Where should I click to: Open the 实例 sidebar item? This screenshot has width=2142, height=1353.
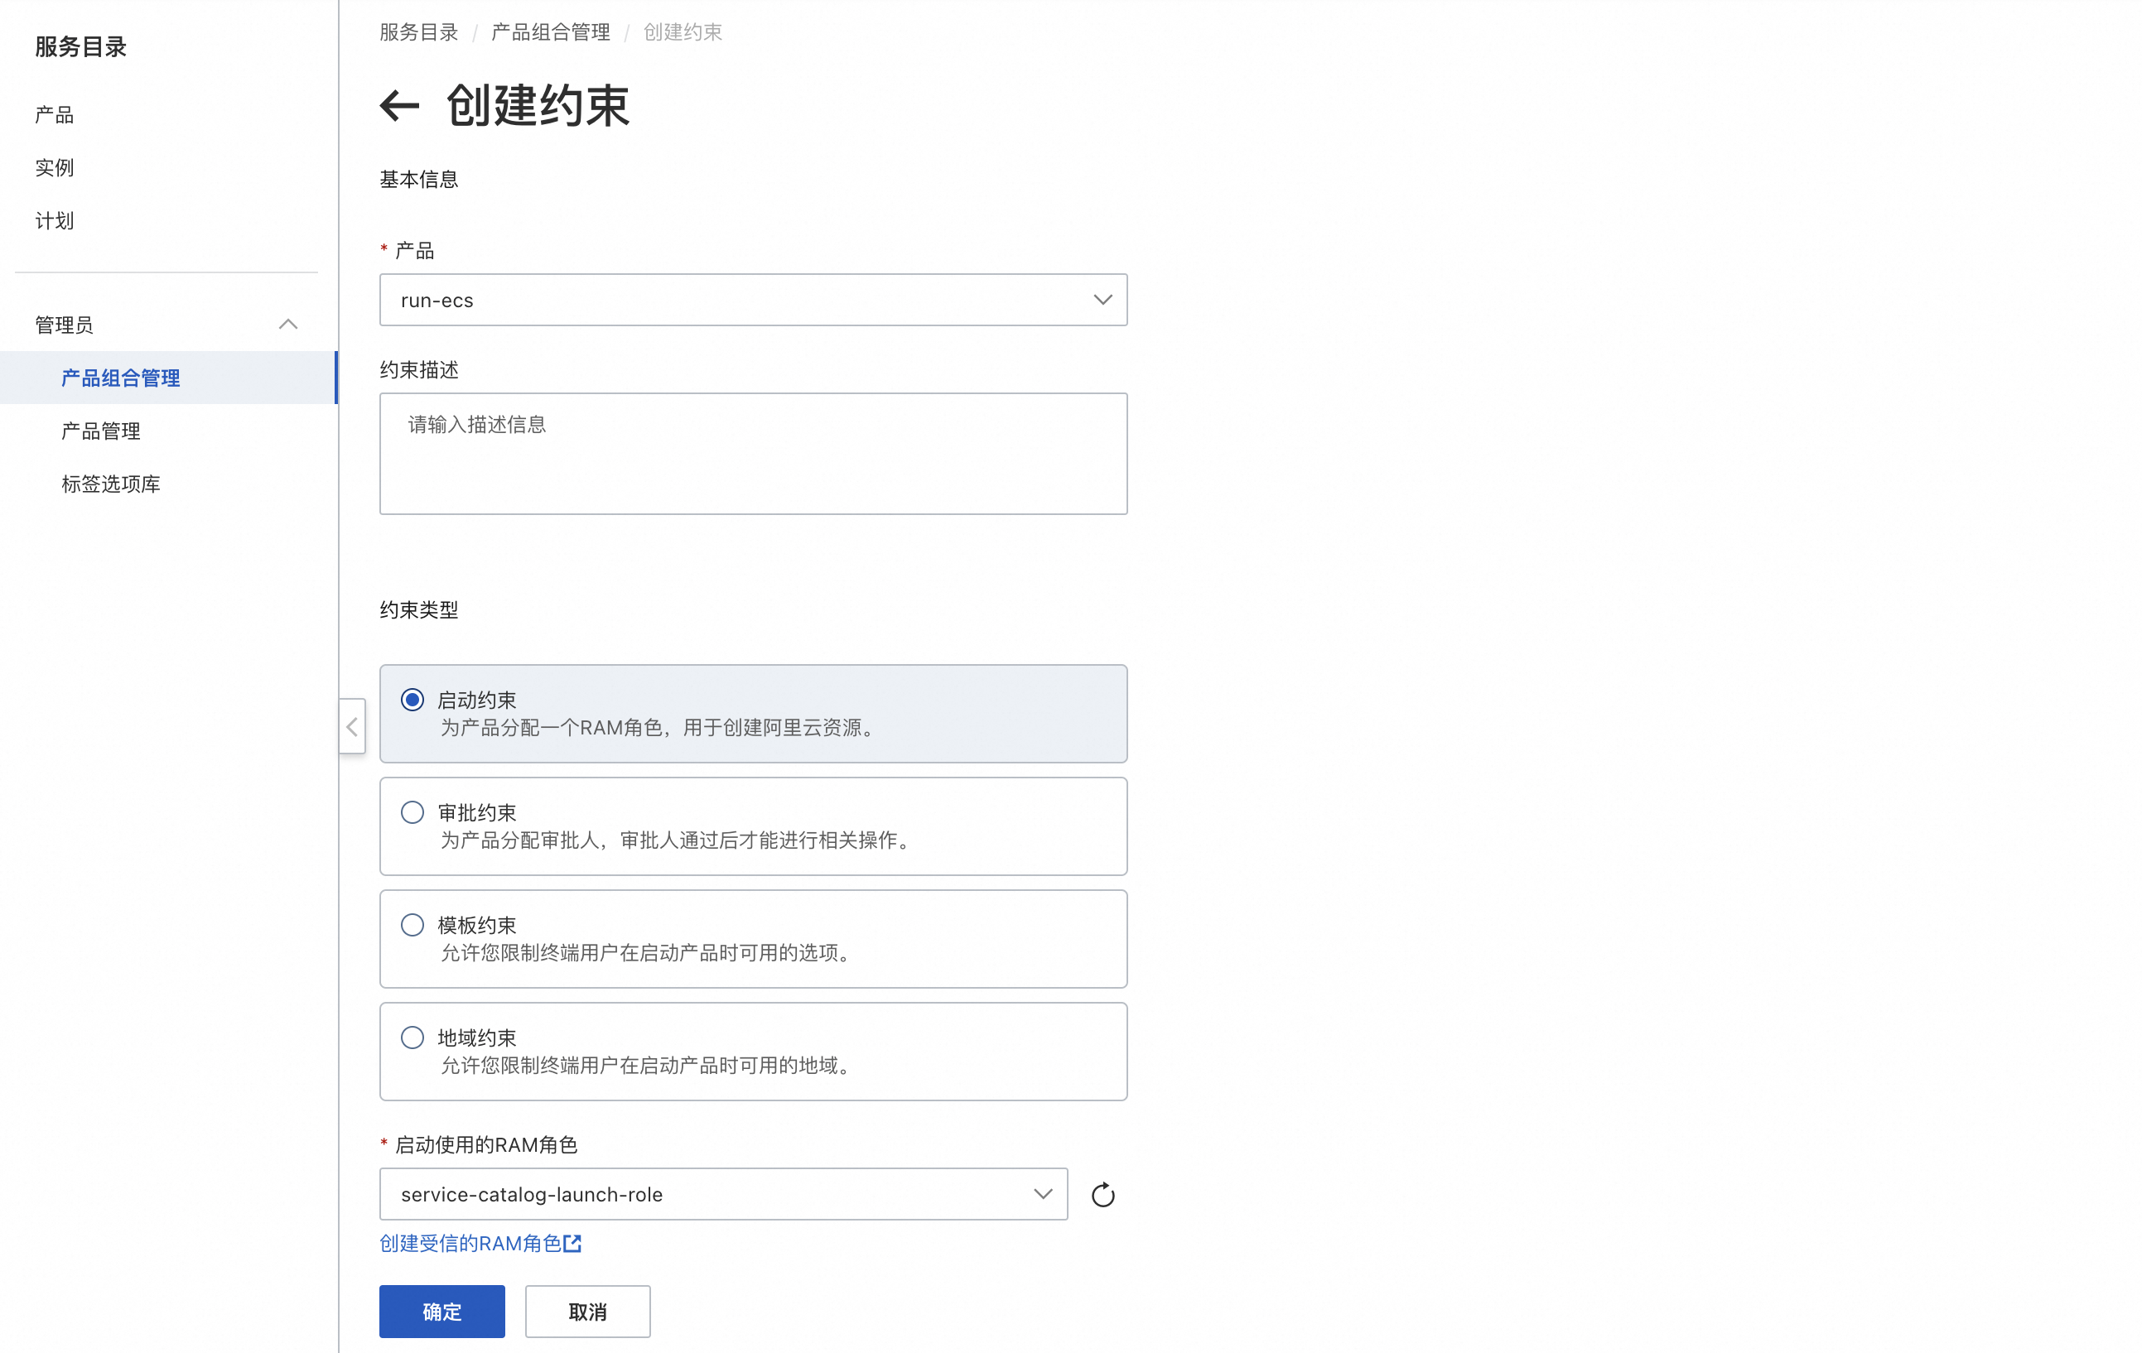click(x=55, y=168)
